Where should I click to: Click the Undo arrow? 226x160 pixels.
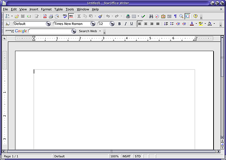pyautogui.click(x=108, y=16)
